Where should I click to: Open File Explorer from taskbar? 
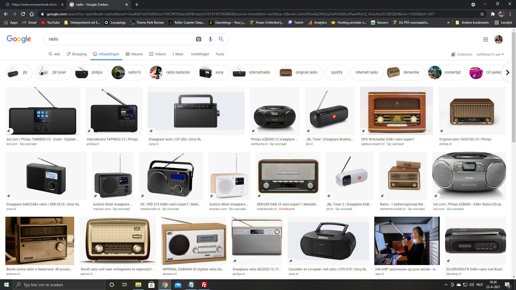(138, 285)
